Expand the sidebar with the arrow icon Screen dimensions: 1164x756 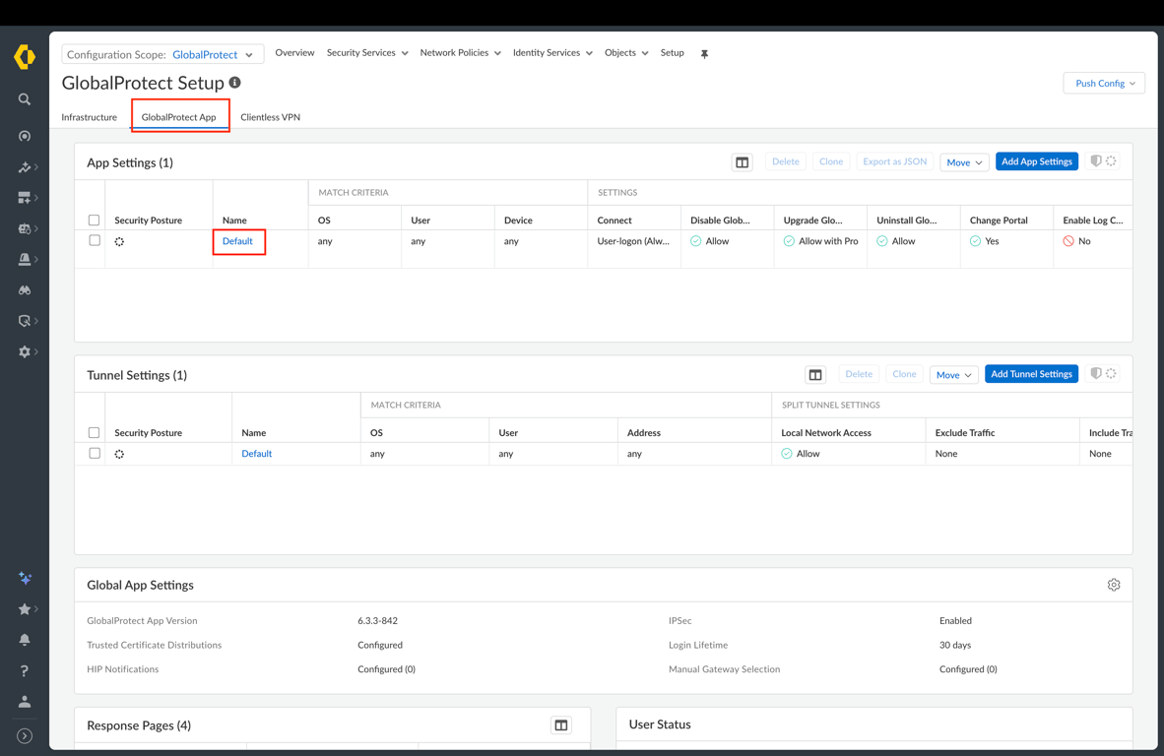point(25,736)
